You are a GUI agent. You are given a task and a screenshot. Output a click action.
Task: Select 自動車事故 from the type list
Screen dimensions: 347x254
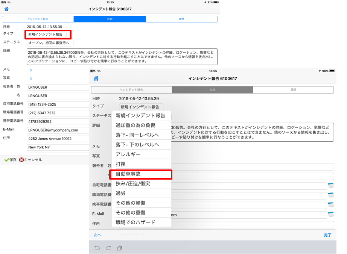point(140,174)
